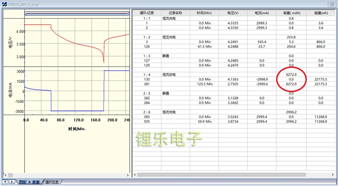Click the tab-scroll right arrow button
338x186 pixels.
tap(12, 182)
